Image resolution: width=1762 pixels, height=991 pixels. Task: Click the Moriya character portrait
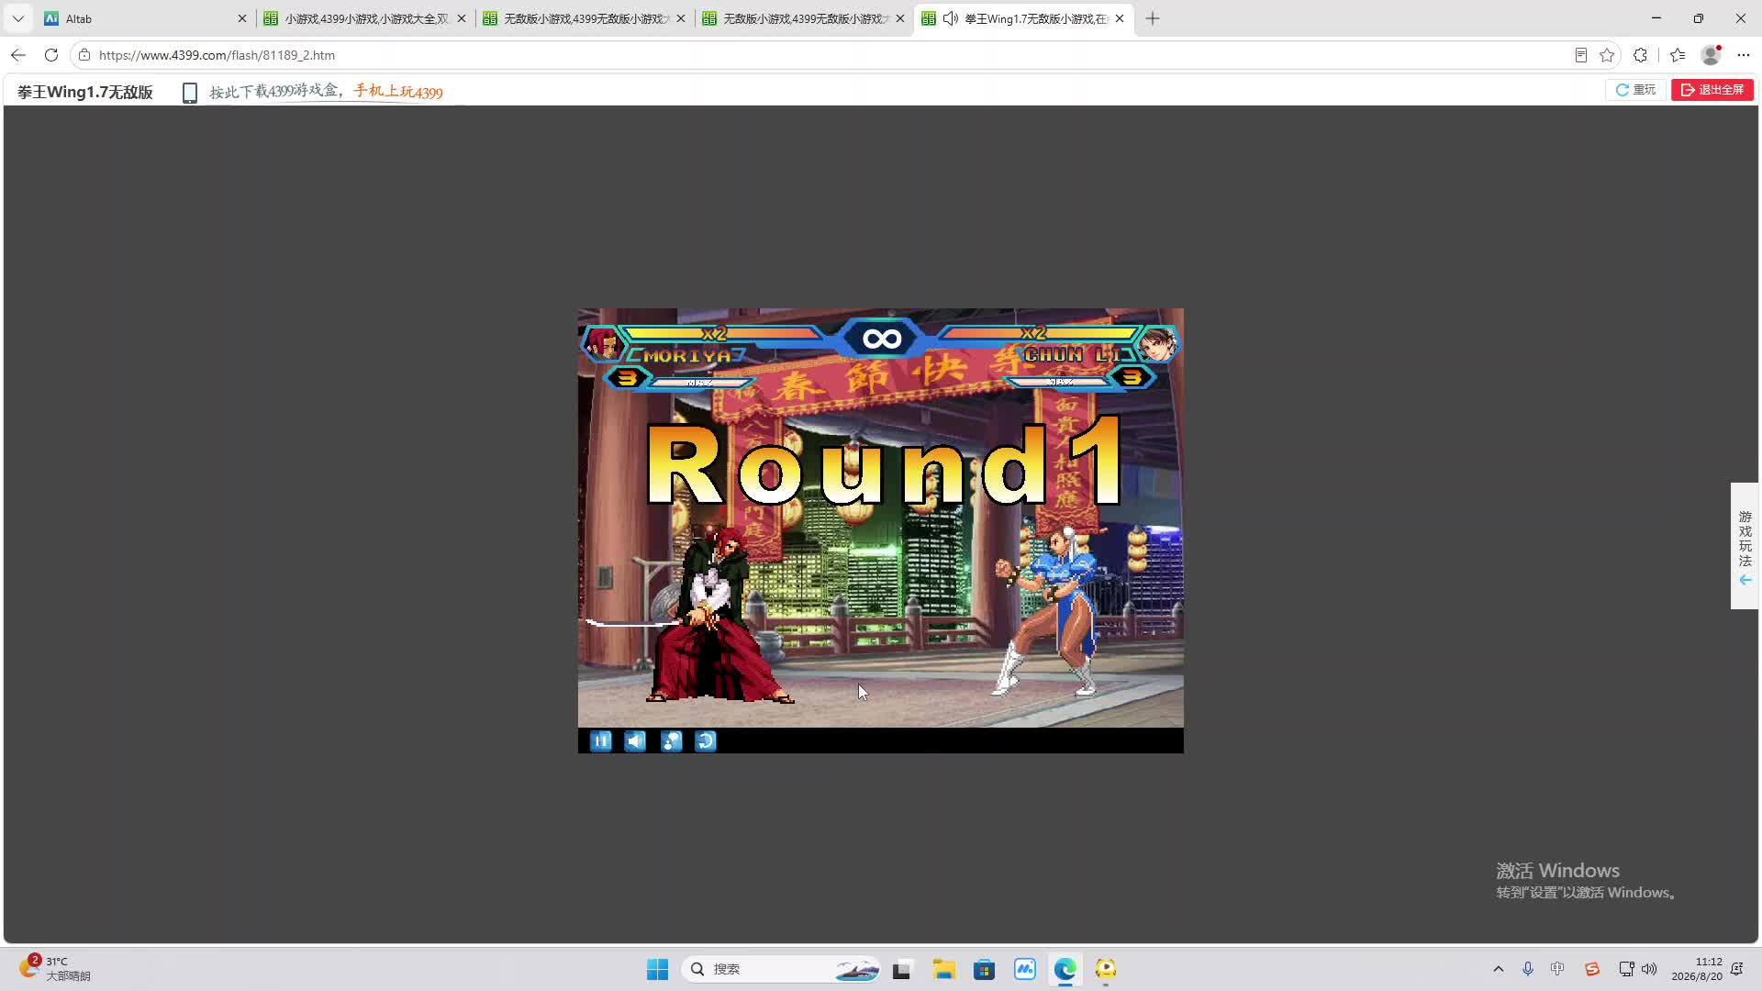602,344
